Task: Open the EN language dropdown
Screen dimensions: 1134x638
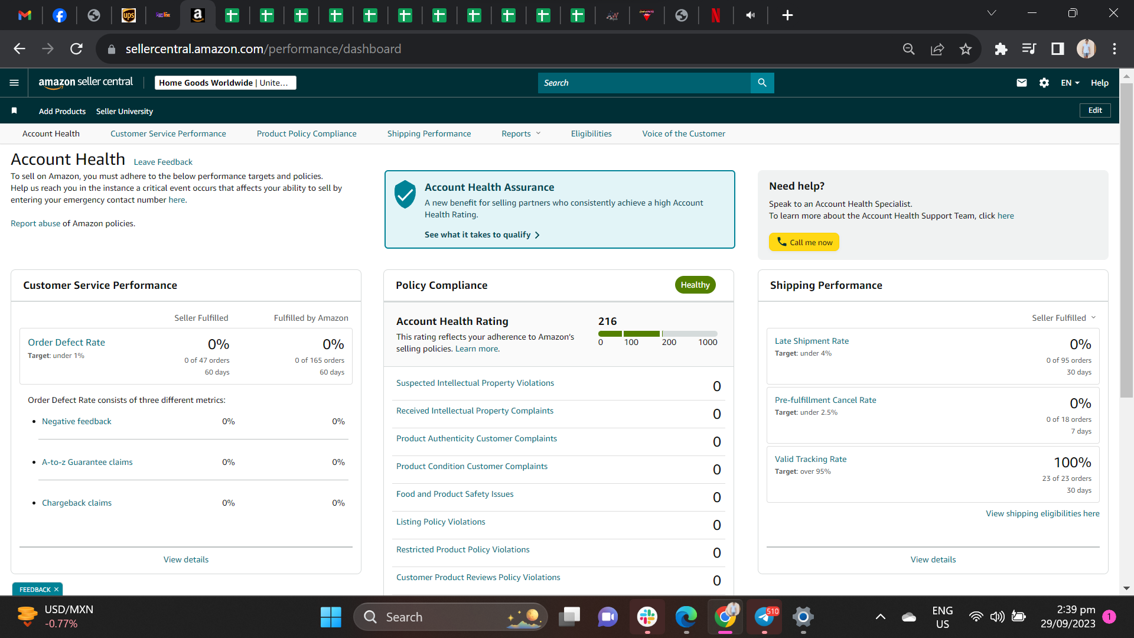Action: click(x=1070, y=83)
